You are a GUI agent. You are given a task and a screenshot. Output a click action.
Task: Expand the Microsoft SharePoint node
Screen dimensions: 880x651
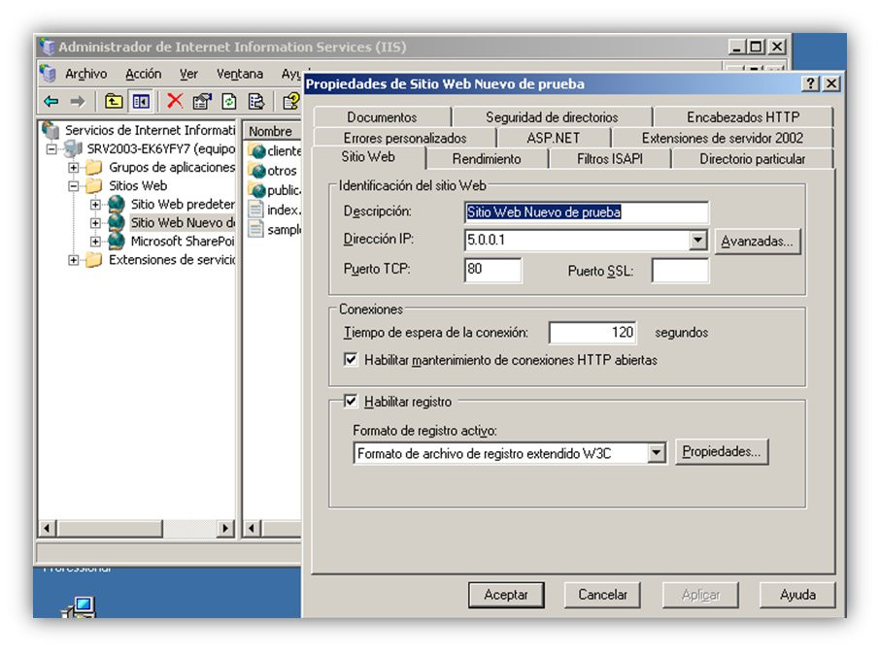click(95, 242)
